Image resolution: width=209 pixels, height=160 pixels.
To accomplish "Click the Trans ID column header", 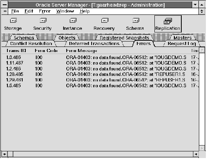I will point(16,51).
